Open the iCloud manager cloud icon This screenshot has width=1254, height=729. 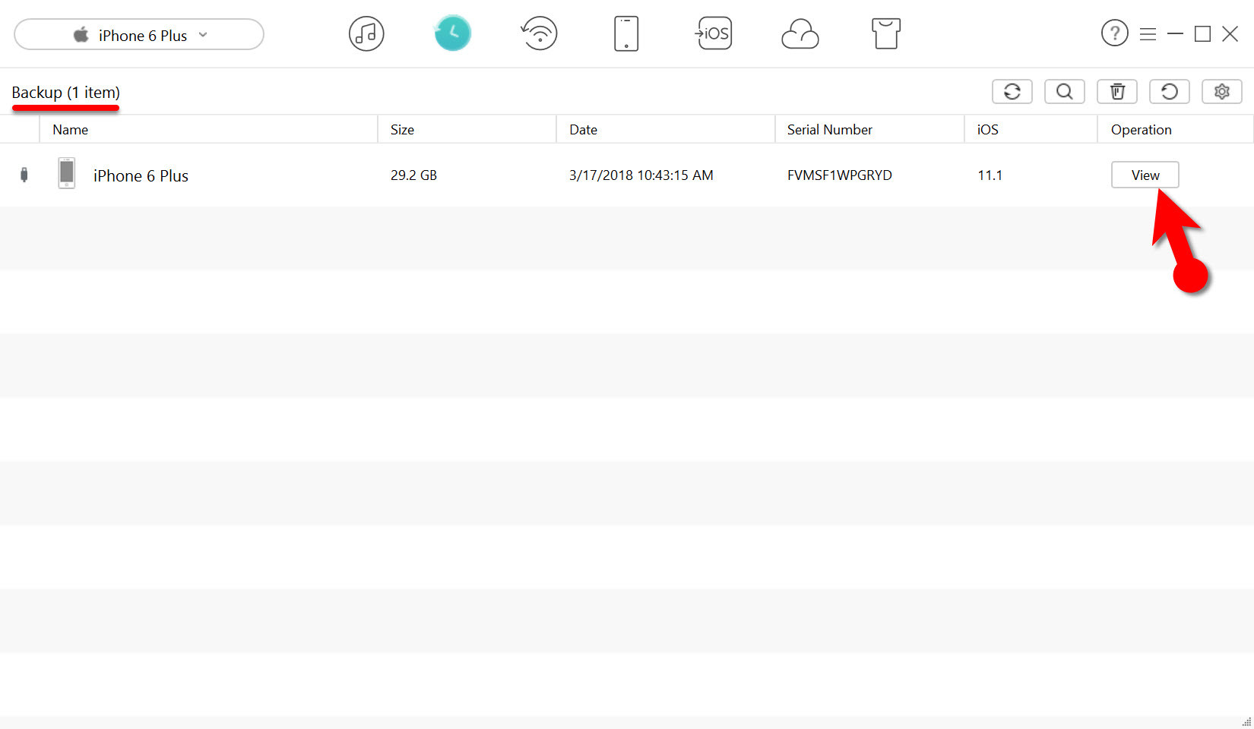800,35
